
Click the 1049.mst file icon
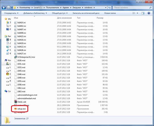point(16,77)
